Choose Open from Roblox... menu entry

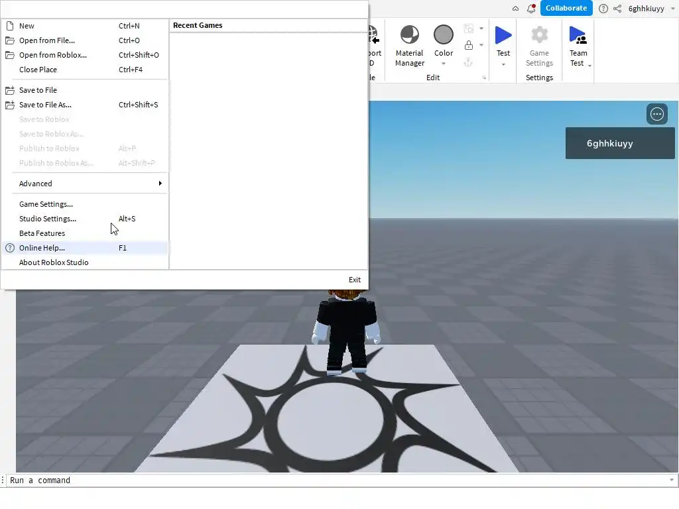[85, 55]
